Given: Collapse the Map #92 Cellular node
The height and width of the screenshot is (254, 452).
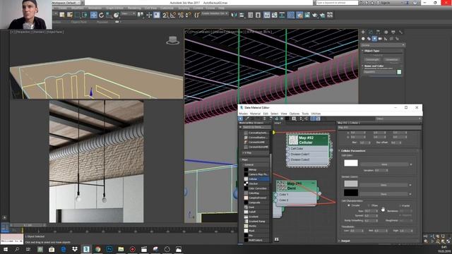Looking at the screenshot, I should pyautogui.click(x=325, y=138).
